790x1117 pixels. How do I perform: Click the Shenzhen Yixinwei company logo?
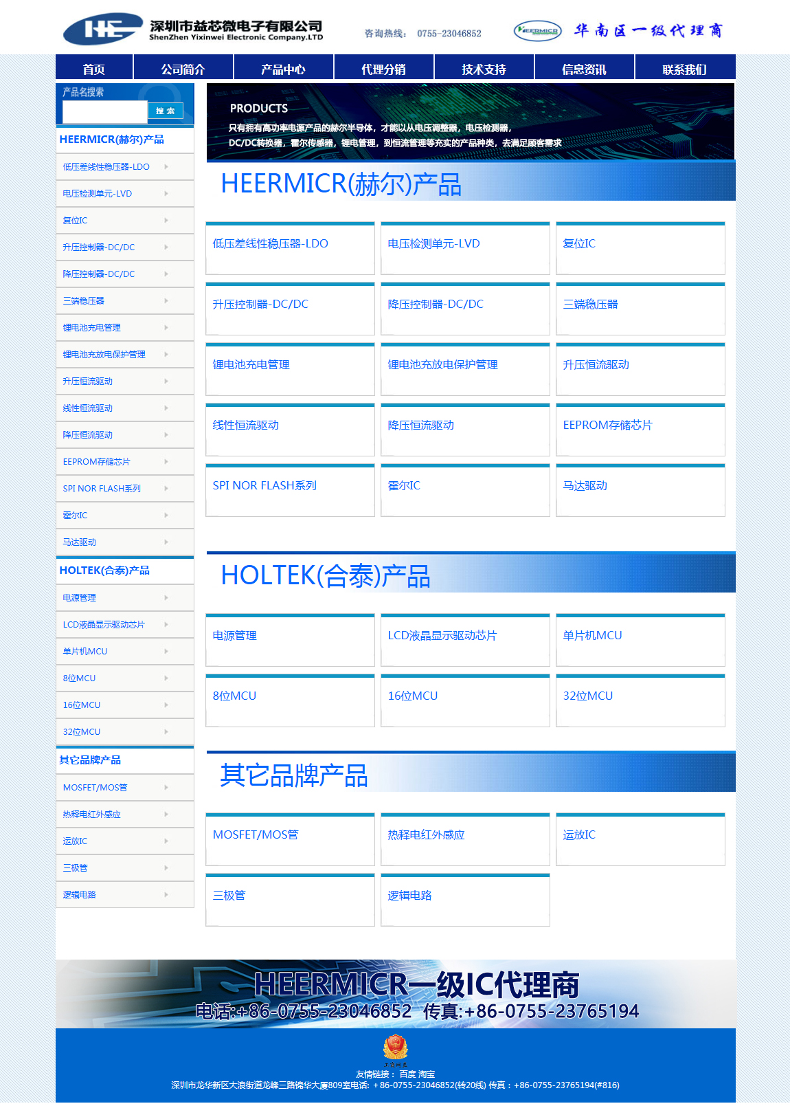193,30
